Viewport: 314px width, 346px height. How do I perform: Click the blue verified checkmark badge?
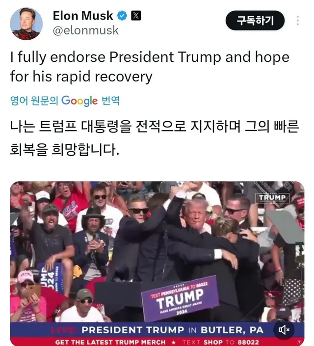pos(122,16)
